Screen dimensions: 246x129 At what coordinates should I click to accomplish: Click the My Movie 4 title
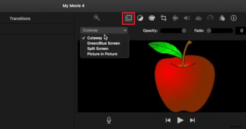(x=73, y=6)
